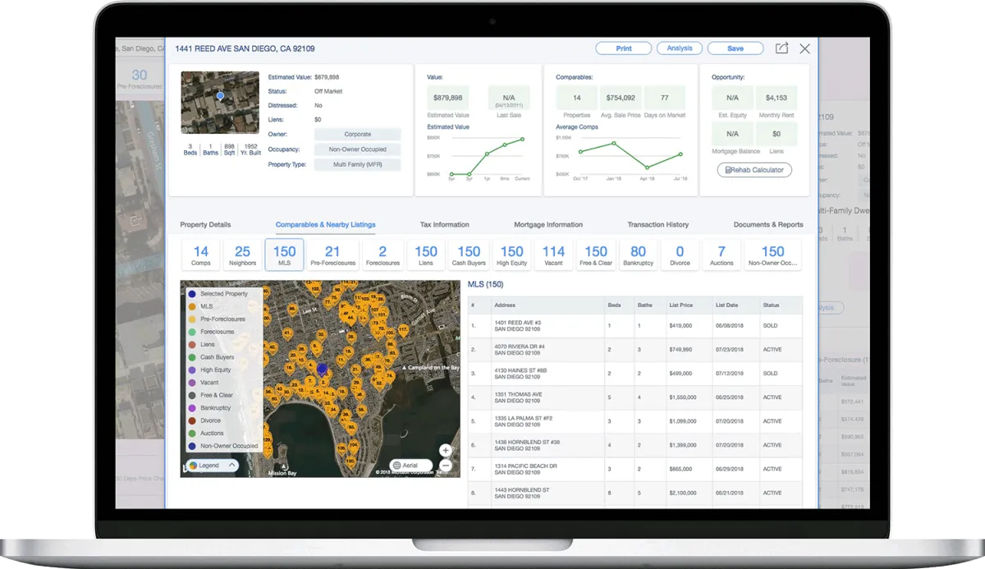View the Transaction History tab
Image resolution: width=985 pixels, height=569 pixels.
click(658, 224)
